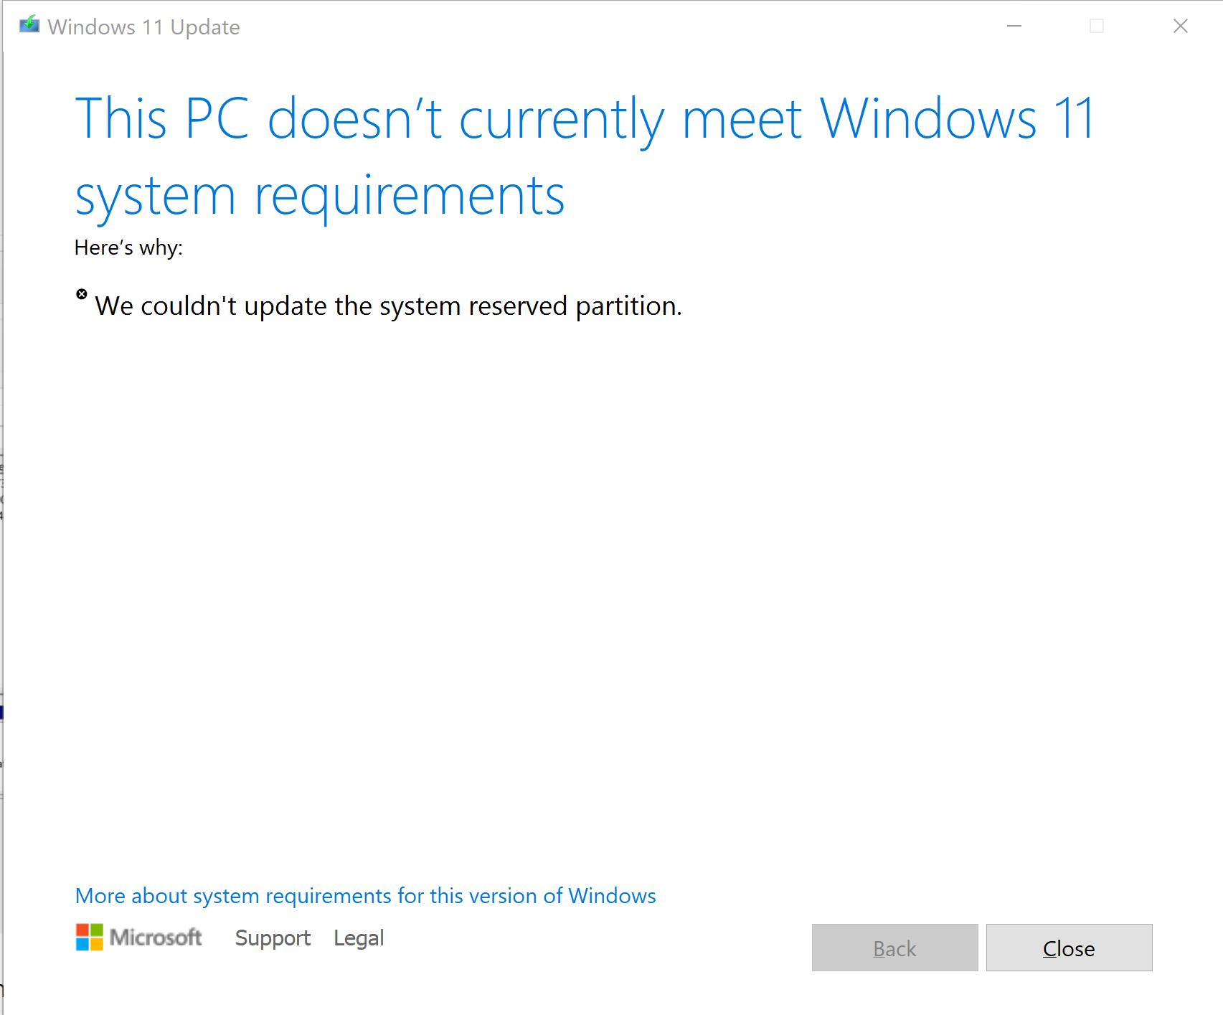Viewport: 1223px width, 1015px height.
Task: Click the blue square of the Microsoft logo
Action: click(x=82, y=944)
